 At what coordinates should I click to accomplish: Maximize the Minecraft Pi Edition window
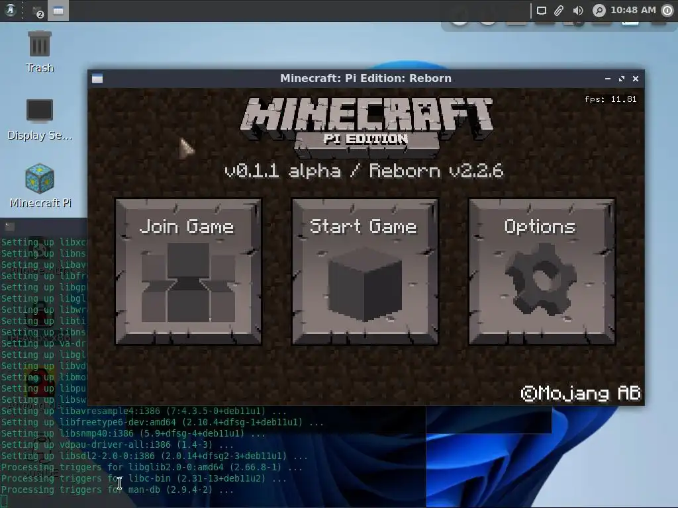click(621, 79)
